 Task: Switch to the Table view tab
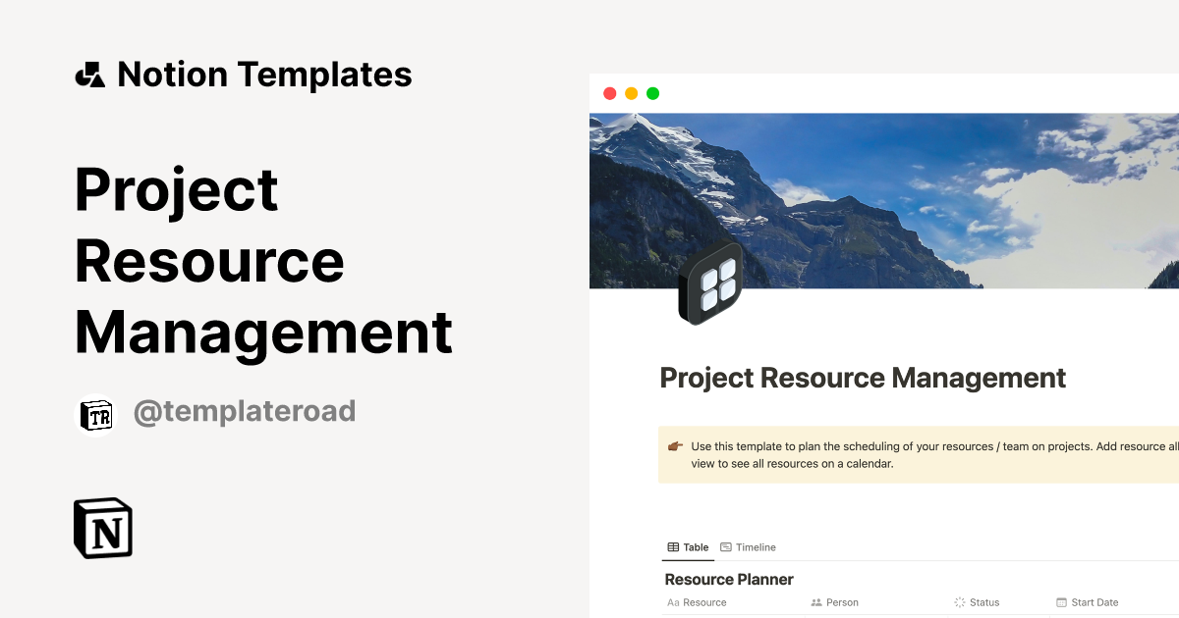688,547
